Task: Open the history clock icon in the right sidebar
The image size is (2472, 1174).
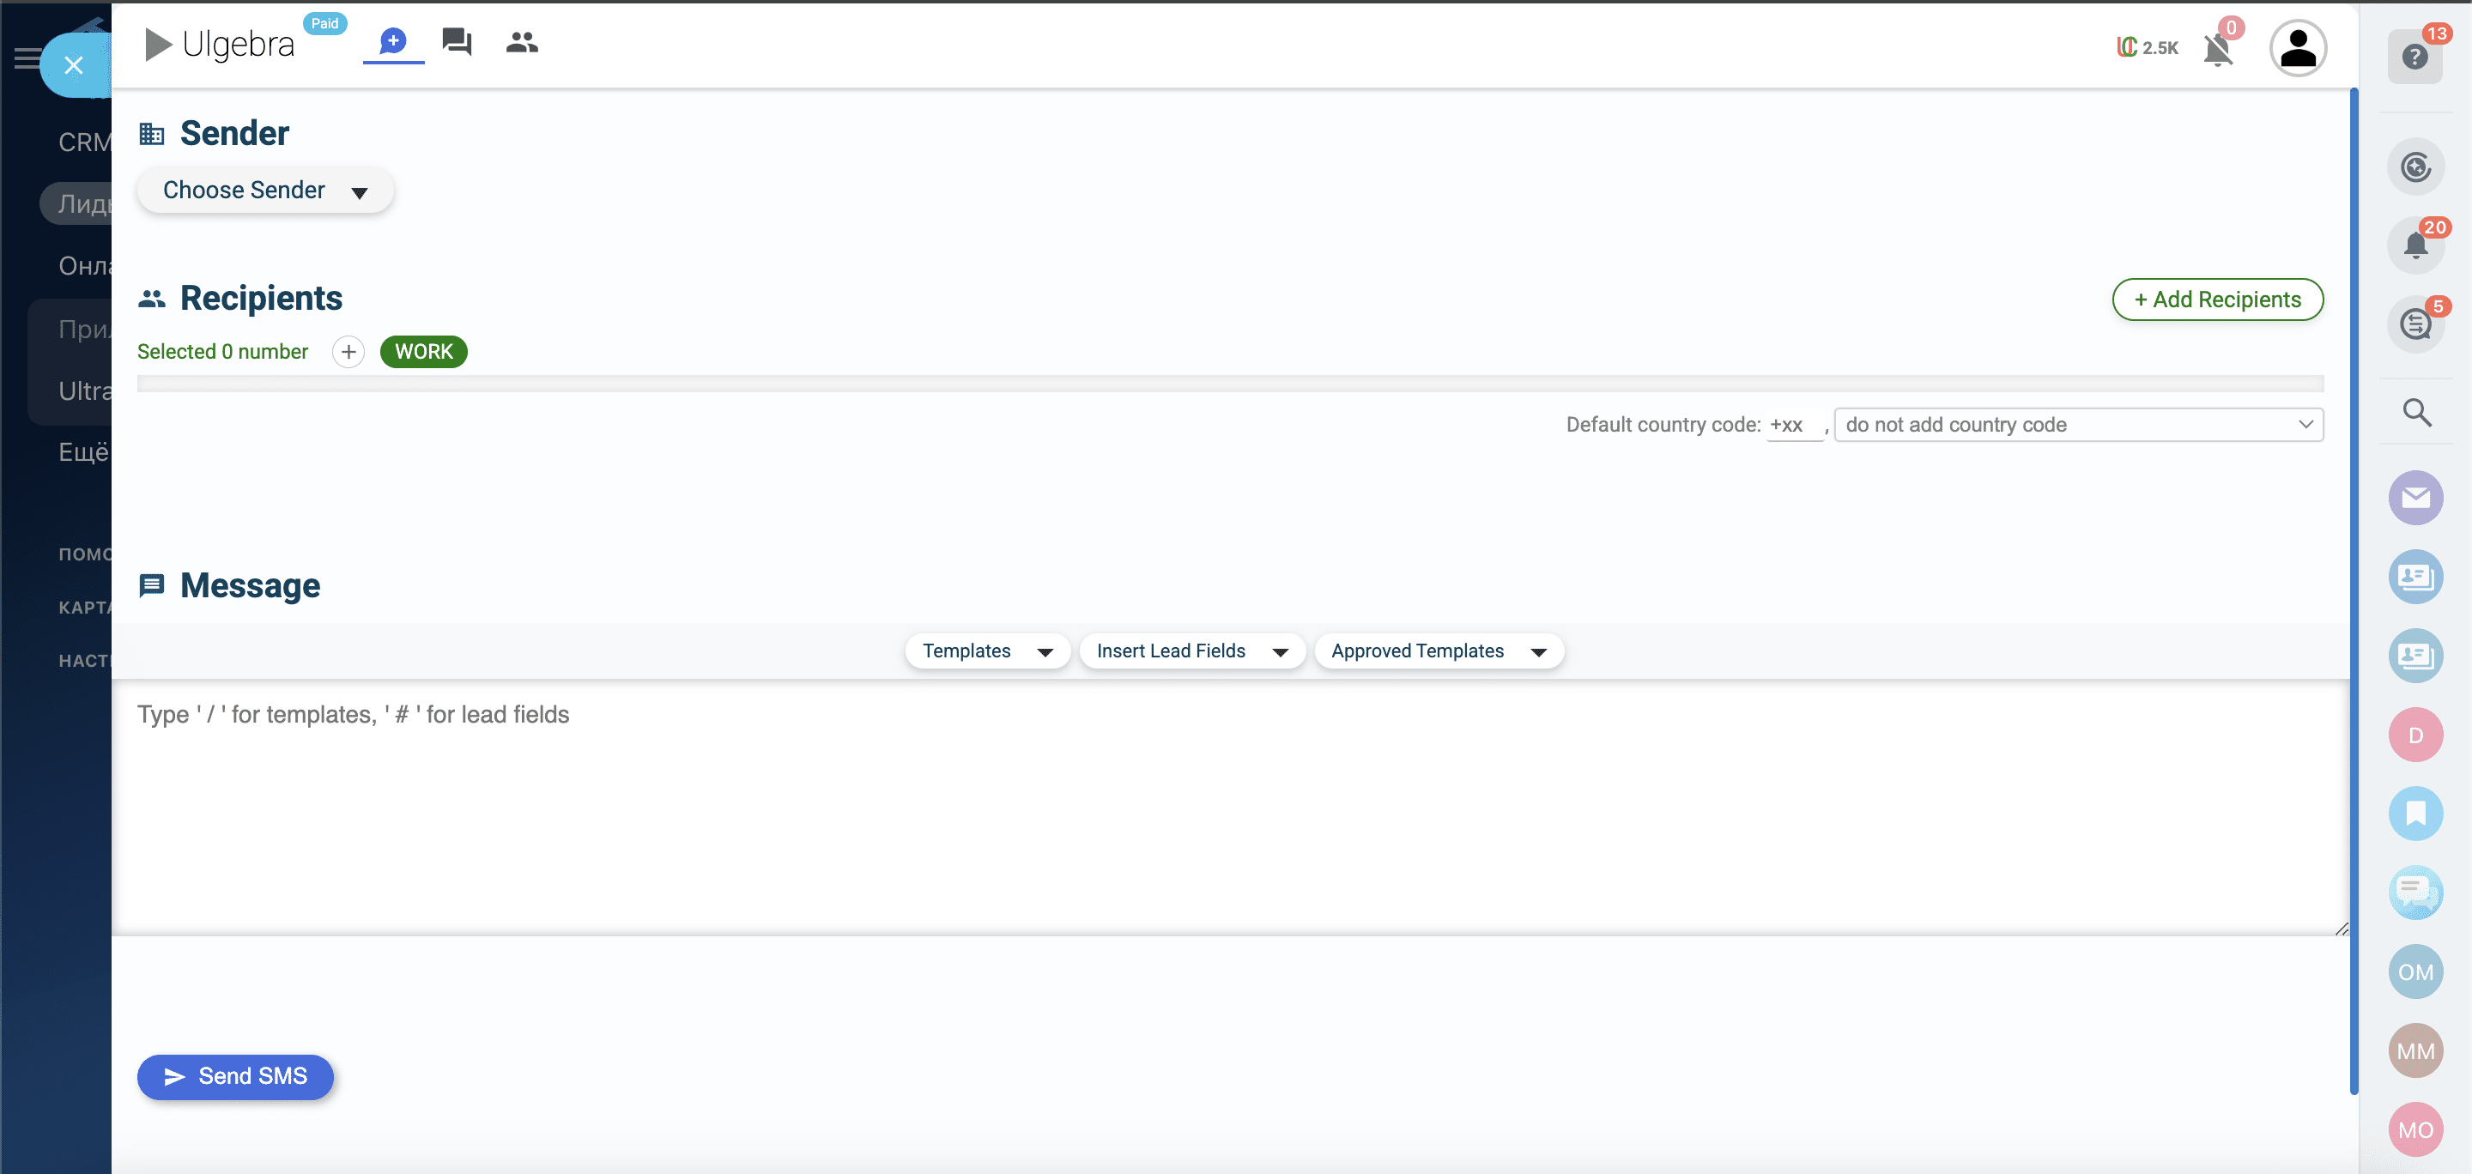Action: coord(2417,166)
